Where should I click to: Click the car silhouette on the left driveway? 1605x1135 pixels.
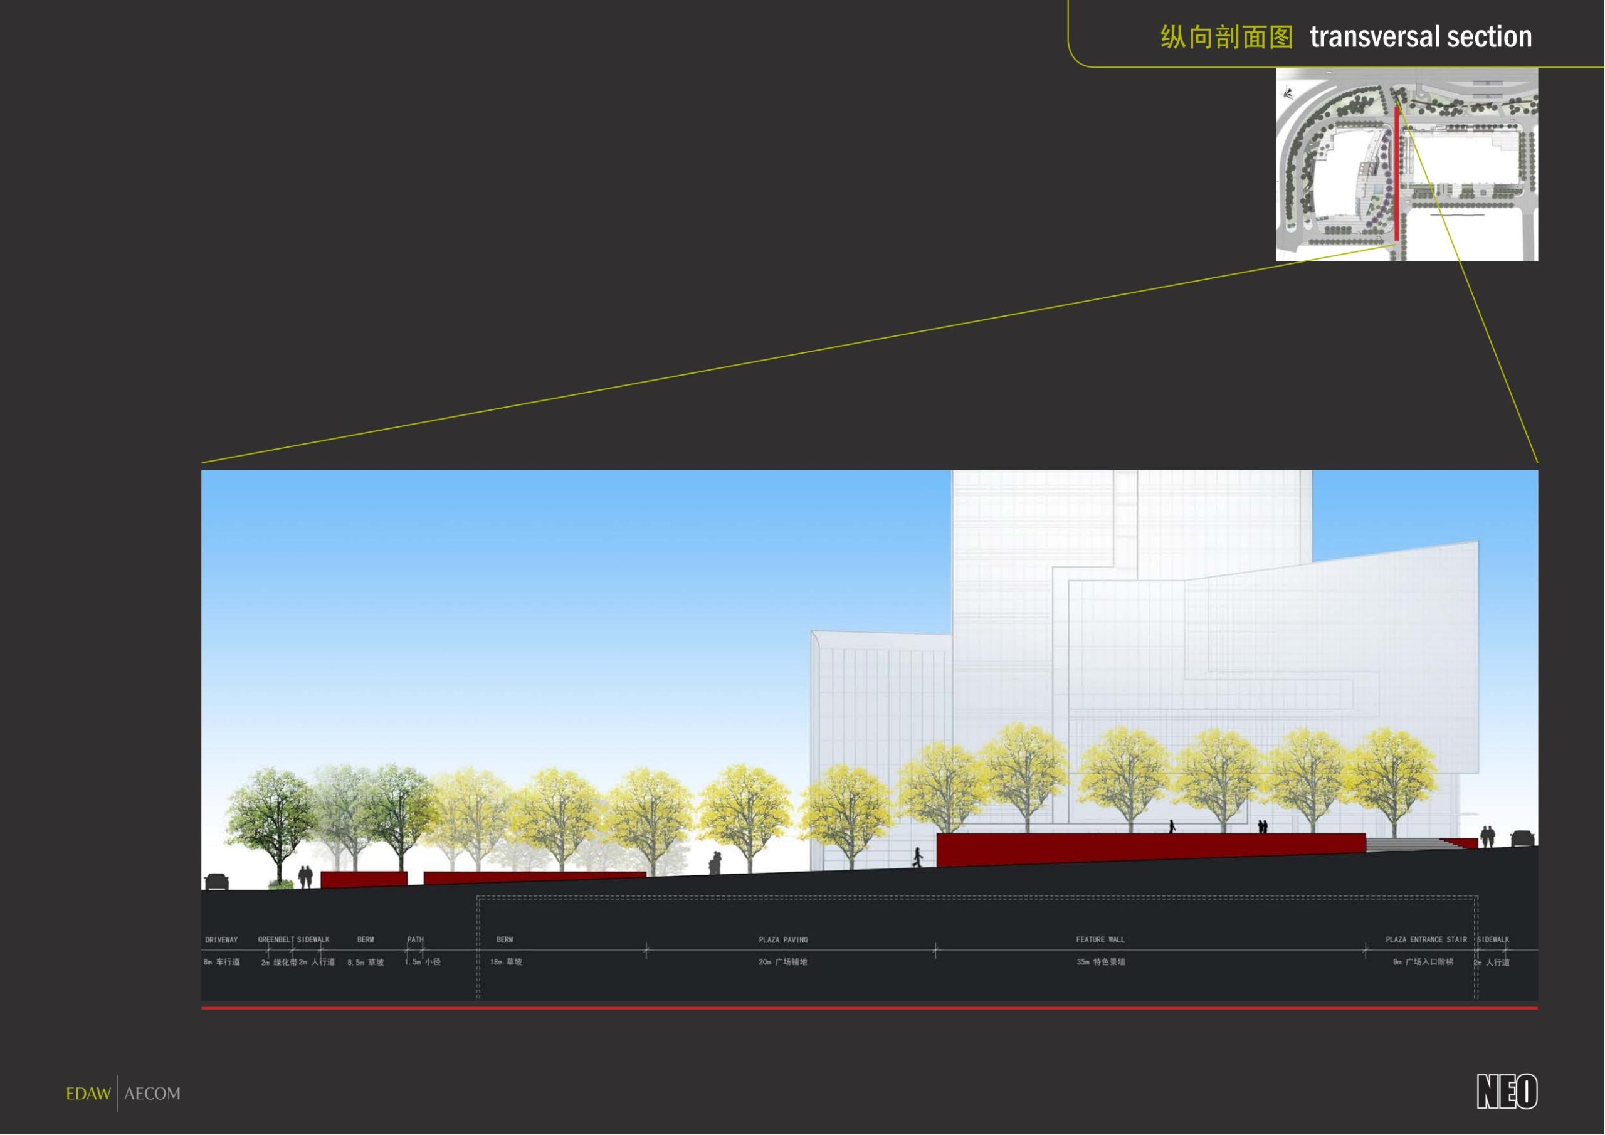pyautogui.click(x=216, y=882)
